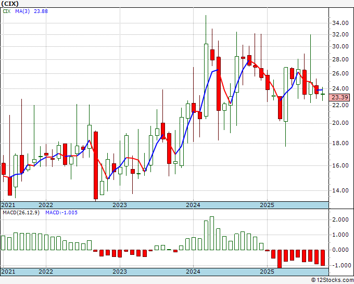The image size is (354, 284).
Task: Click the 22.00 price axis label
Action: coord(340,105)
